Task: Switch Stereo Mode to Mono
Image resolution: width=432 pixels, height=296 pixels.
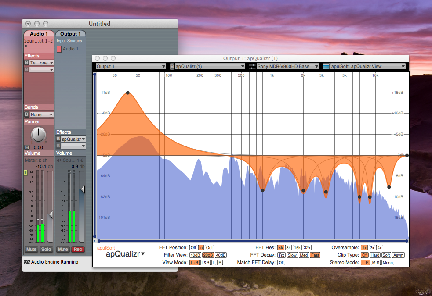Action: (388, 263)
